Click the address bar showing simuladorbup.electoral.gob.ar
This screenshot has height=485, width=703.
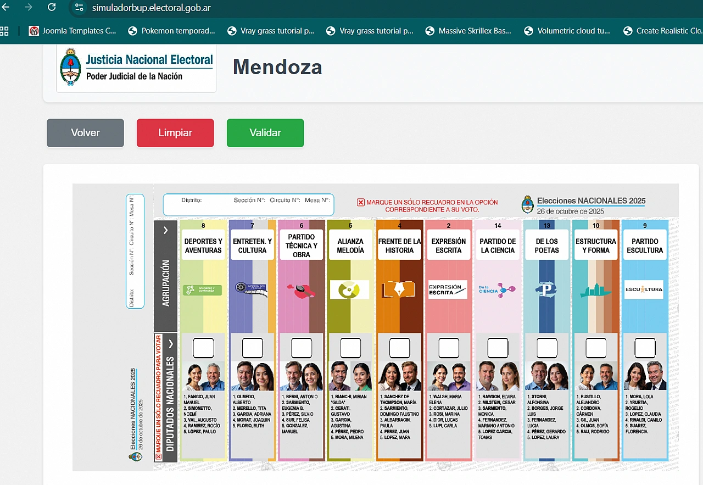[151, 8]
